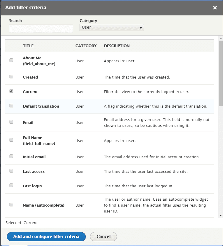Enable the Name (autocomplete) filter
This screenshot has height=246, width=223.
(x=11, y=204)
